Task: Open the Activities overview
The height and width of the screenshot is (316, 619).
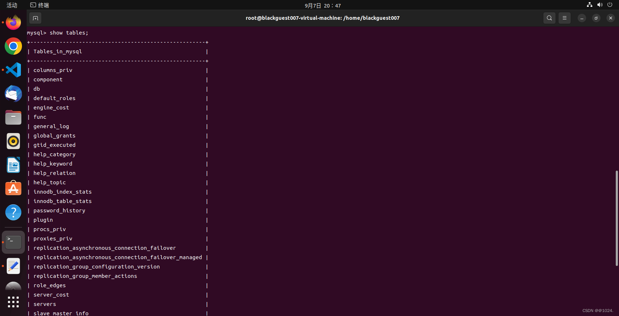Action: pyautogui.click(x=12, y=5)
